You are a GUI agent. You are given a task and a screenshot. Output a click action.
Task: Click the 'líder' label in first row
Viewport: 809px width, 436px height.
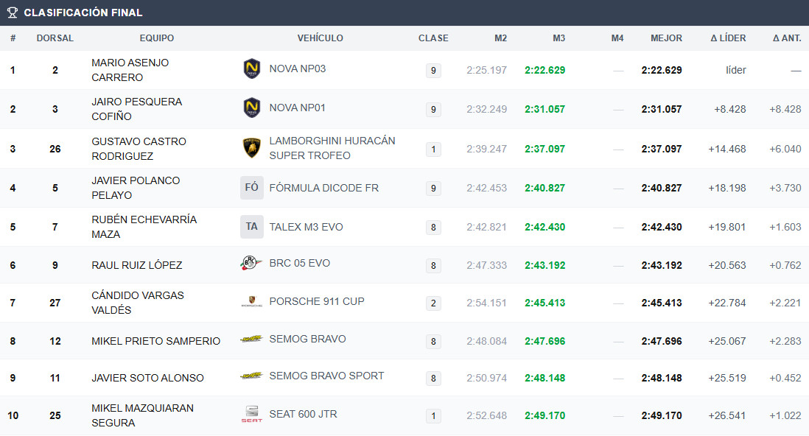point(736,70)
